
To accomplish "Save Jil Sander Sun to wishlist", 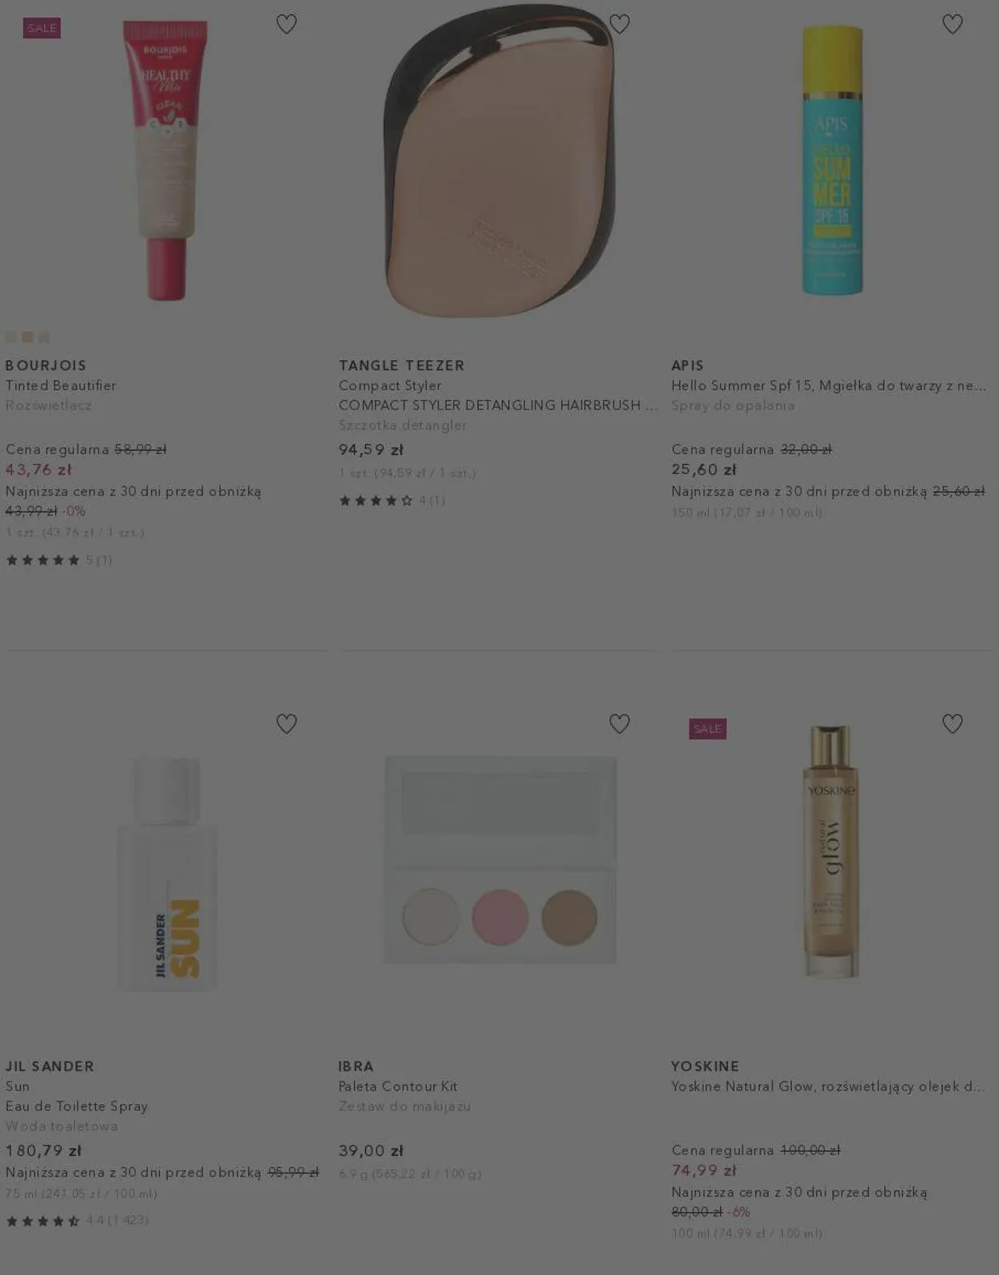I will tap(286, 724).
